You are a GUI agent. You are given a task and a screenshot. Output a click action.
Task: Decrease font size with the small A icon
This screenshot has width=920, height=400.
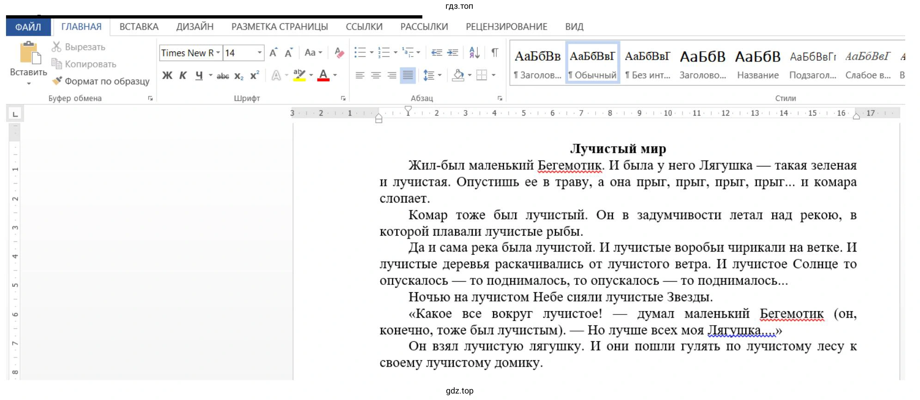(x=289, y=52)
